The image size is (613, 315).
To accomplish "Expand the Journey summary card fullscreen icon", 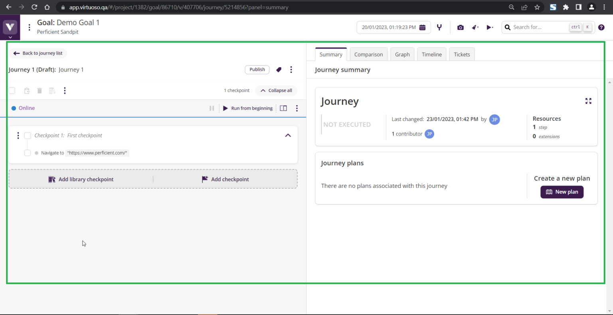I will 588,101.
